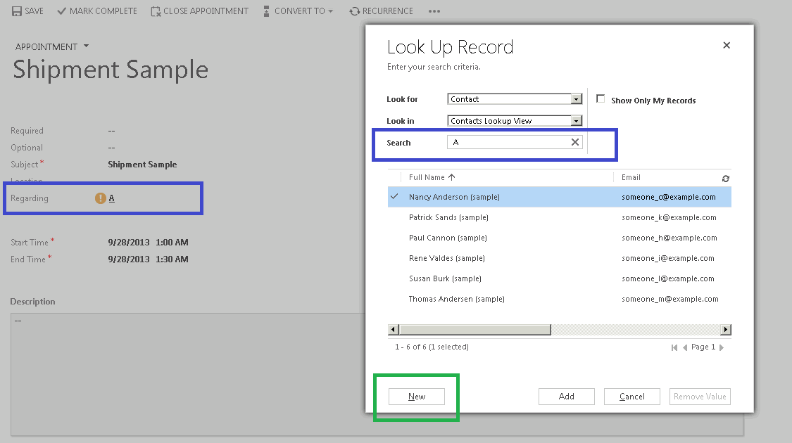The width and height of the screenshot is (792, 443).
Task: Clear the search text with the X icon
Action: [575, 141]
